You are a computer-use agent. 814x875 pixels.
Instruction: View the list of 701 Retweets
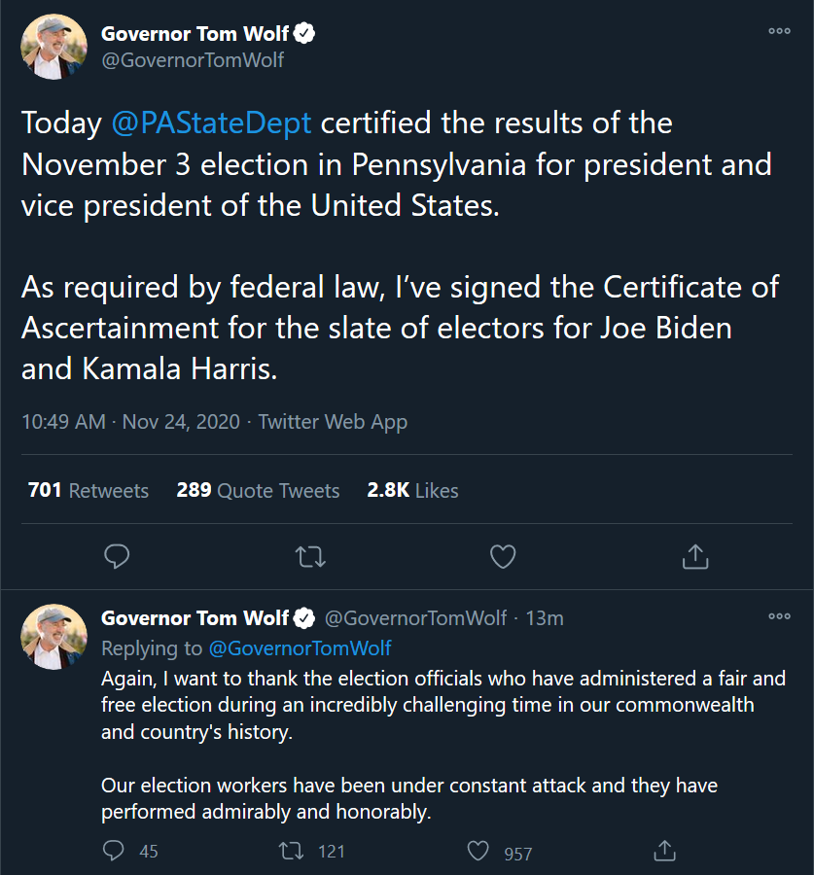[x=88, y=490]
